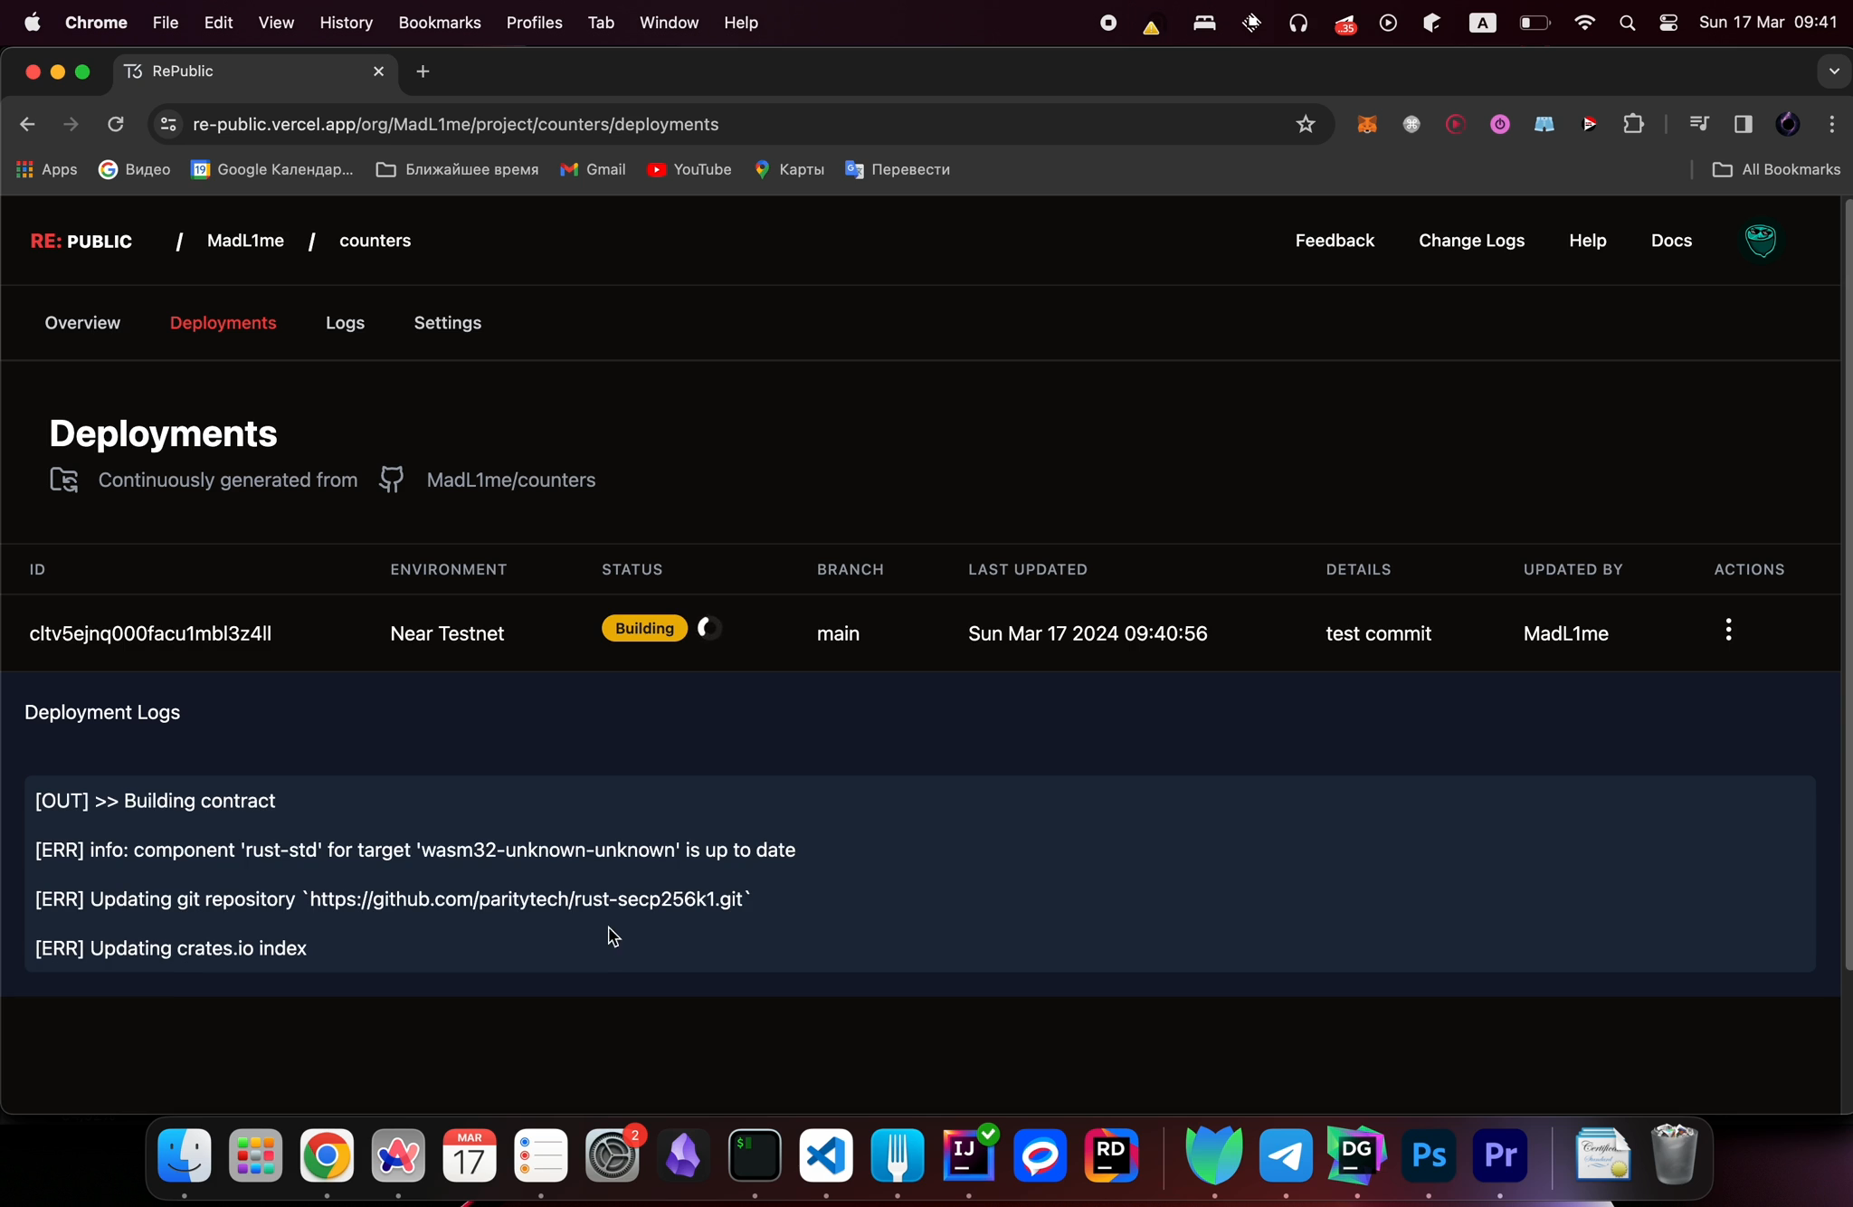Toggle the Chrome side panel icon
Viewport: 1853px width, 1207px height.
pos(1743,124)
